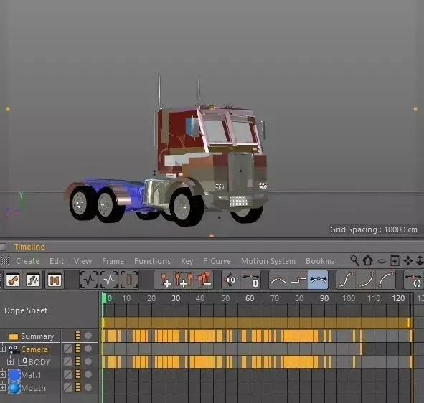Click frame 60 on the timeline ruler
The width and height of the screenshot is (424, 403).
click(250, 298)
